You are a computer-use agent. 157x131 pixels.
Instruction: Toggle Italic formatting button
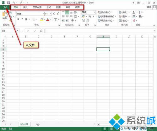click(x=22, y=19)
